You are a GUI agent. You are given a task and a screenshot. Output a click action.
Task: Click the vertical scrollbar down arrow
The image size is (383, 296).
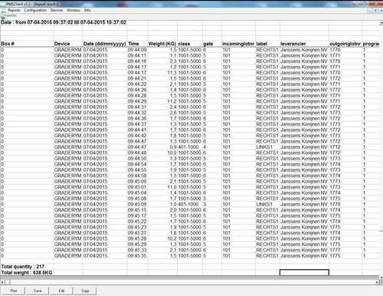point(381,278)
